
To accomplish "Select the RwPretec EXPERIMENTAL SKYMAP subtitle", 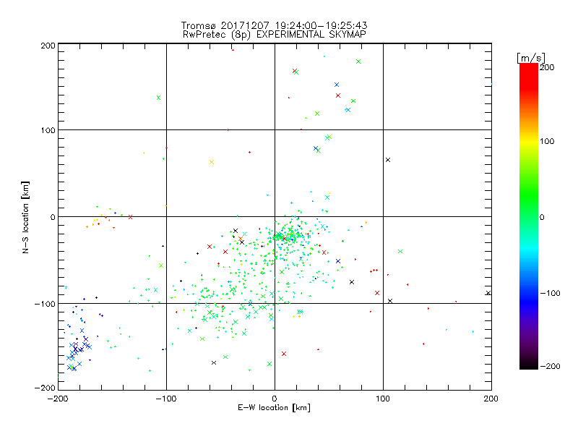I will tap(275, 34).
